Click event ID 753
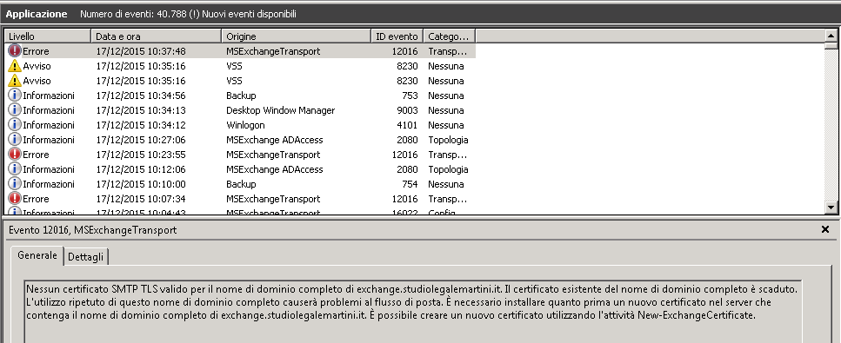Image resolution: width=841 pixels, height=343 pixels. pyautogui.click(x=410, y=96)
